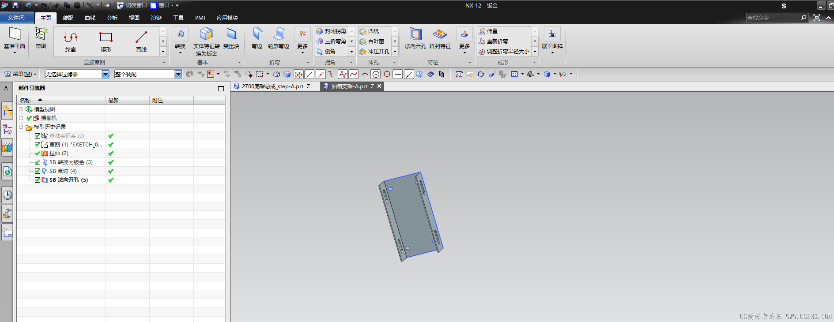The image size is (834, 322).
Task: Select the 突出块 tab feature tool
Action: pos(231,38)
